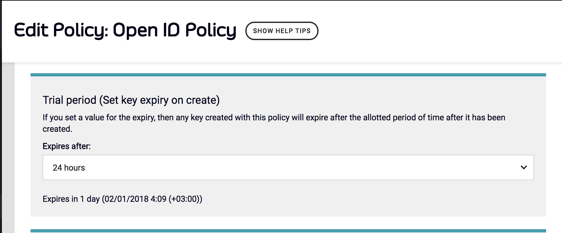This screenshot has height=233, width=562.
Task: Click the key expiry description paragraph
Action: coord(273,118)
